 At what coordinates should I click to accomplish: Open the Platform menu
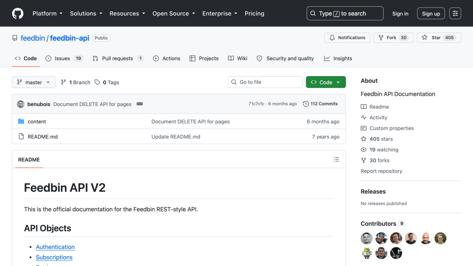coord(47,13)
